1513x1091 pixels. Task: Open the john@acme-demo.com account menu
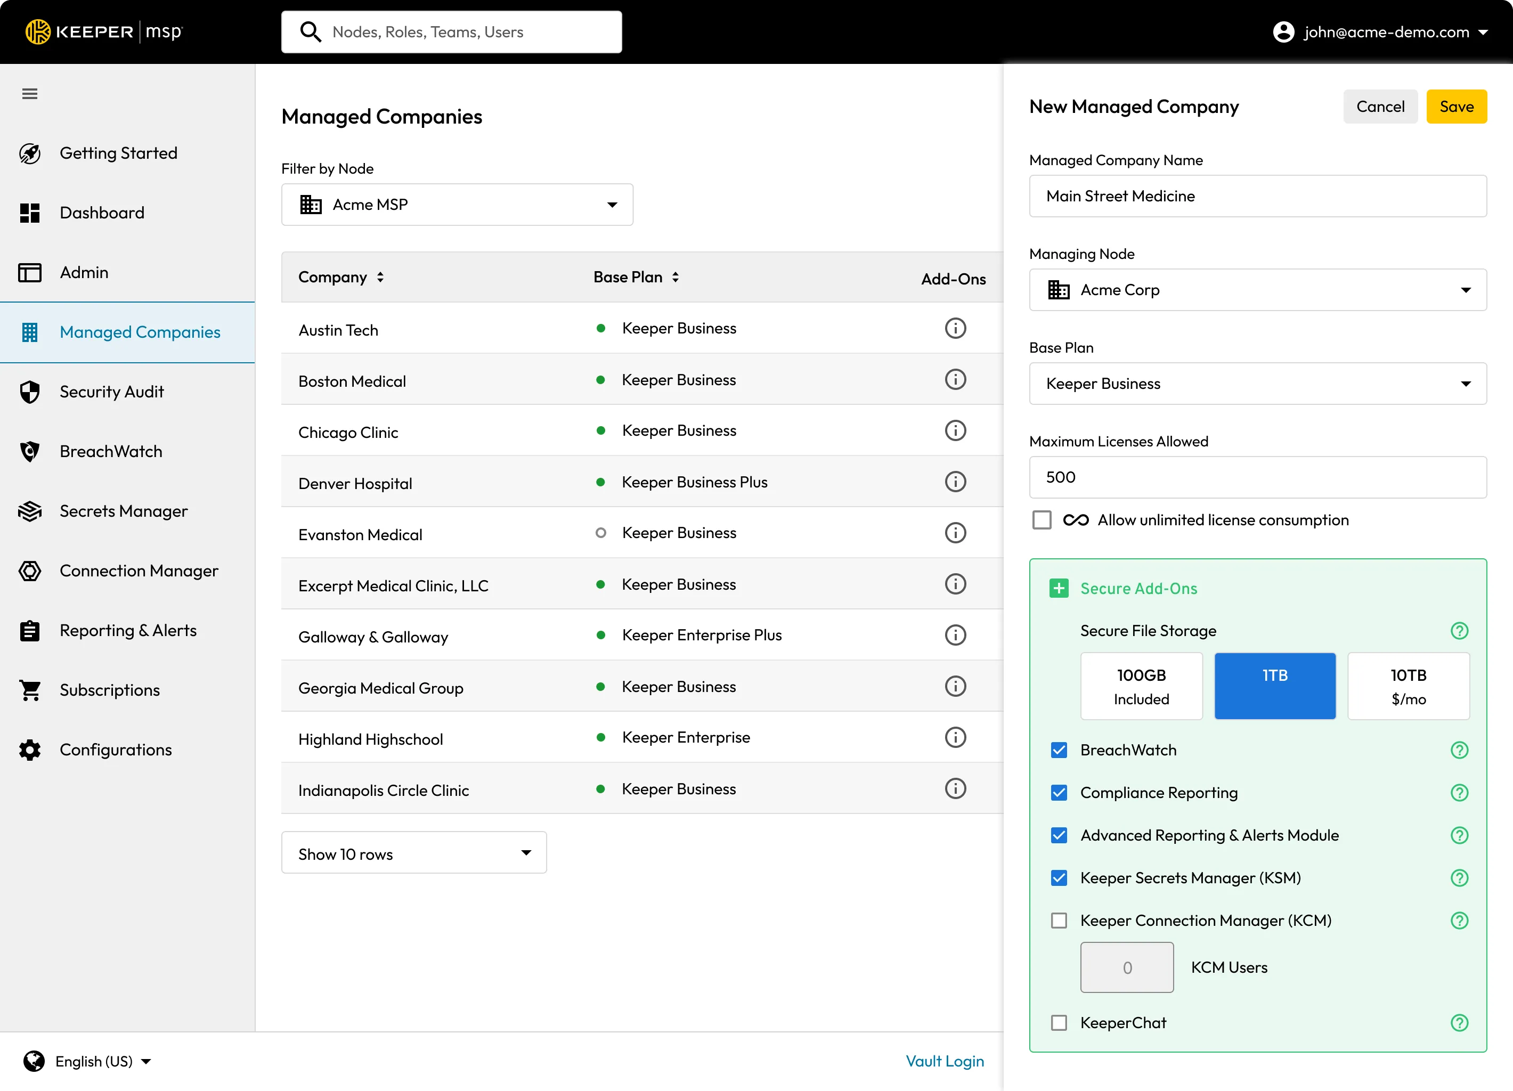(x=1381, y=32)
